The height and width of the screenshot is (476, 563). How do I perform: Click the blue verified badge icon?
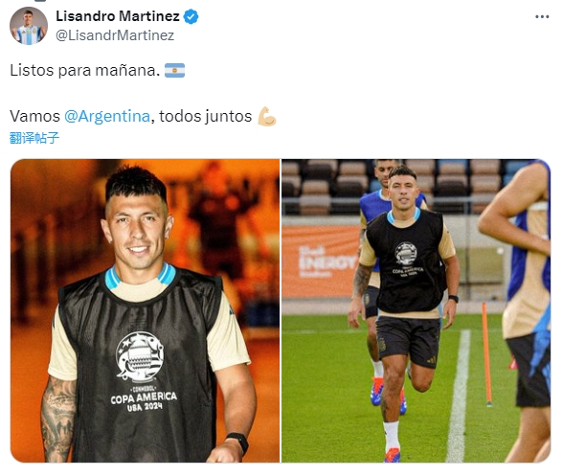[x=191, y=16]
